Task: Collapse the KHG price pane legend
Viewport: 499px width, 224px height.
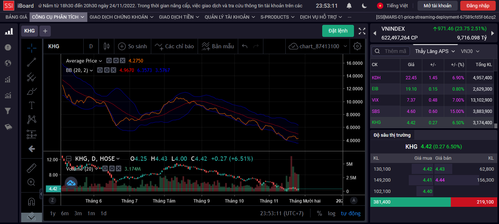Action: (x=69, y=159)
